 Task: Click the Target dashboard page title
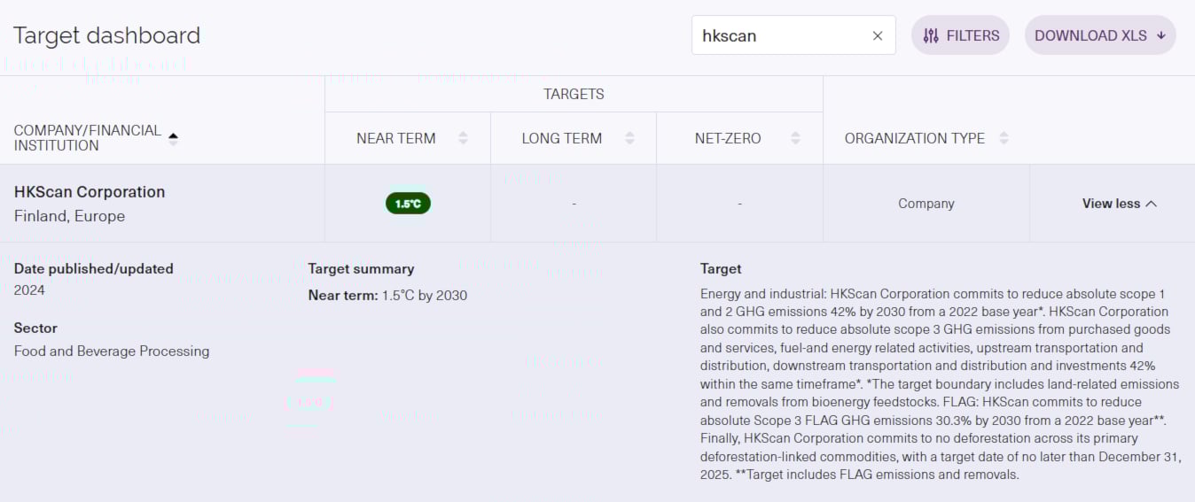pyautogui.click(x=106, y=35)
